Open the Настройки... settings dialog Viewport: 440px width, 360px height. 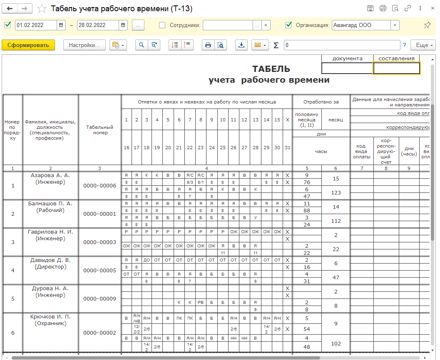[85, 45]
